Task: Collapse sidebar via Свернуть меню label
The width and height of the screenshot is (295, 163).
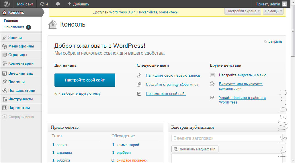Action: click(21, 117)
